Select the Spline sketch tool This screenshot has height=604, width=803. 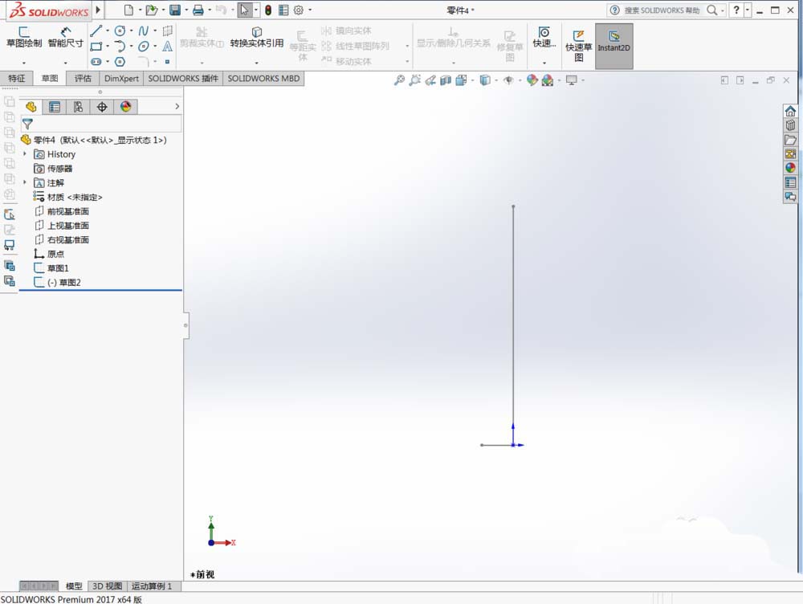point(144,31)
